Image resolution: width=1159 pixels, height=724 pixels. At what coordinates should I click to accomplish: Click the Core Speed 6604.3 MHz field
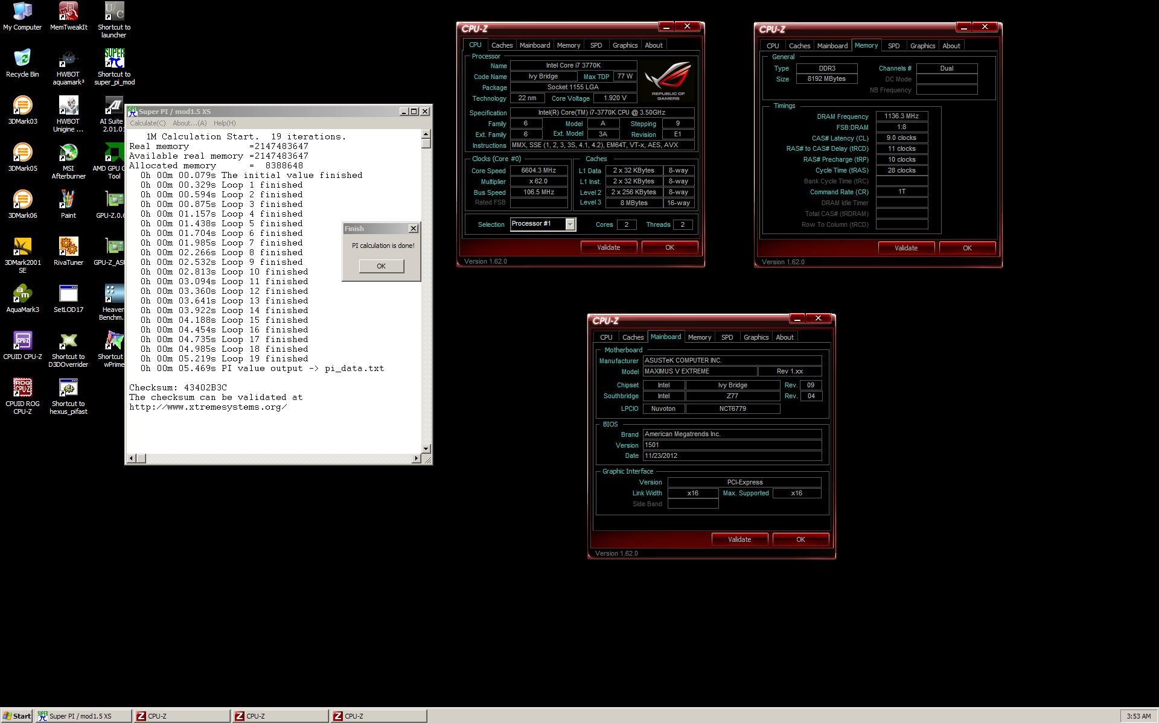coord(538,171)
